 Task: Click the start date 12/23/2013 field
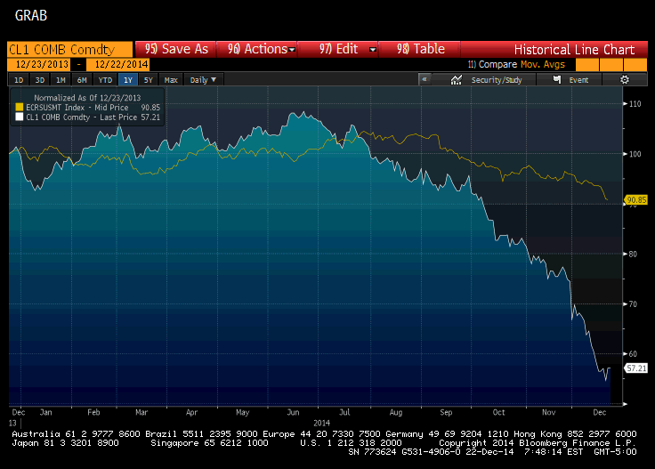(41, 64)
